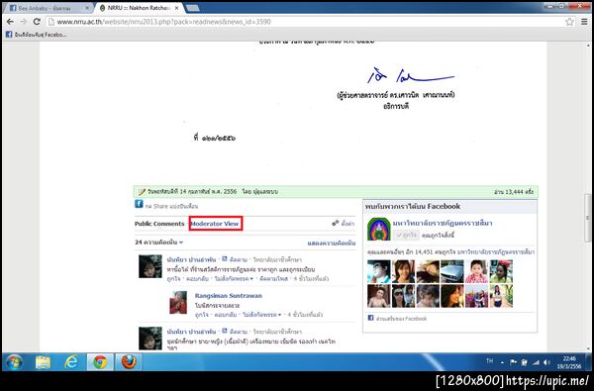This screenshot has width=594, height=391.
Task: Click the show comments link at right
Action: (x=332, y=243)
